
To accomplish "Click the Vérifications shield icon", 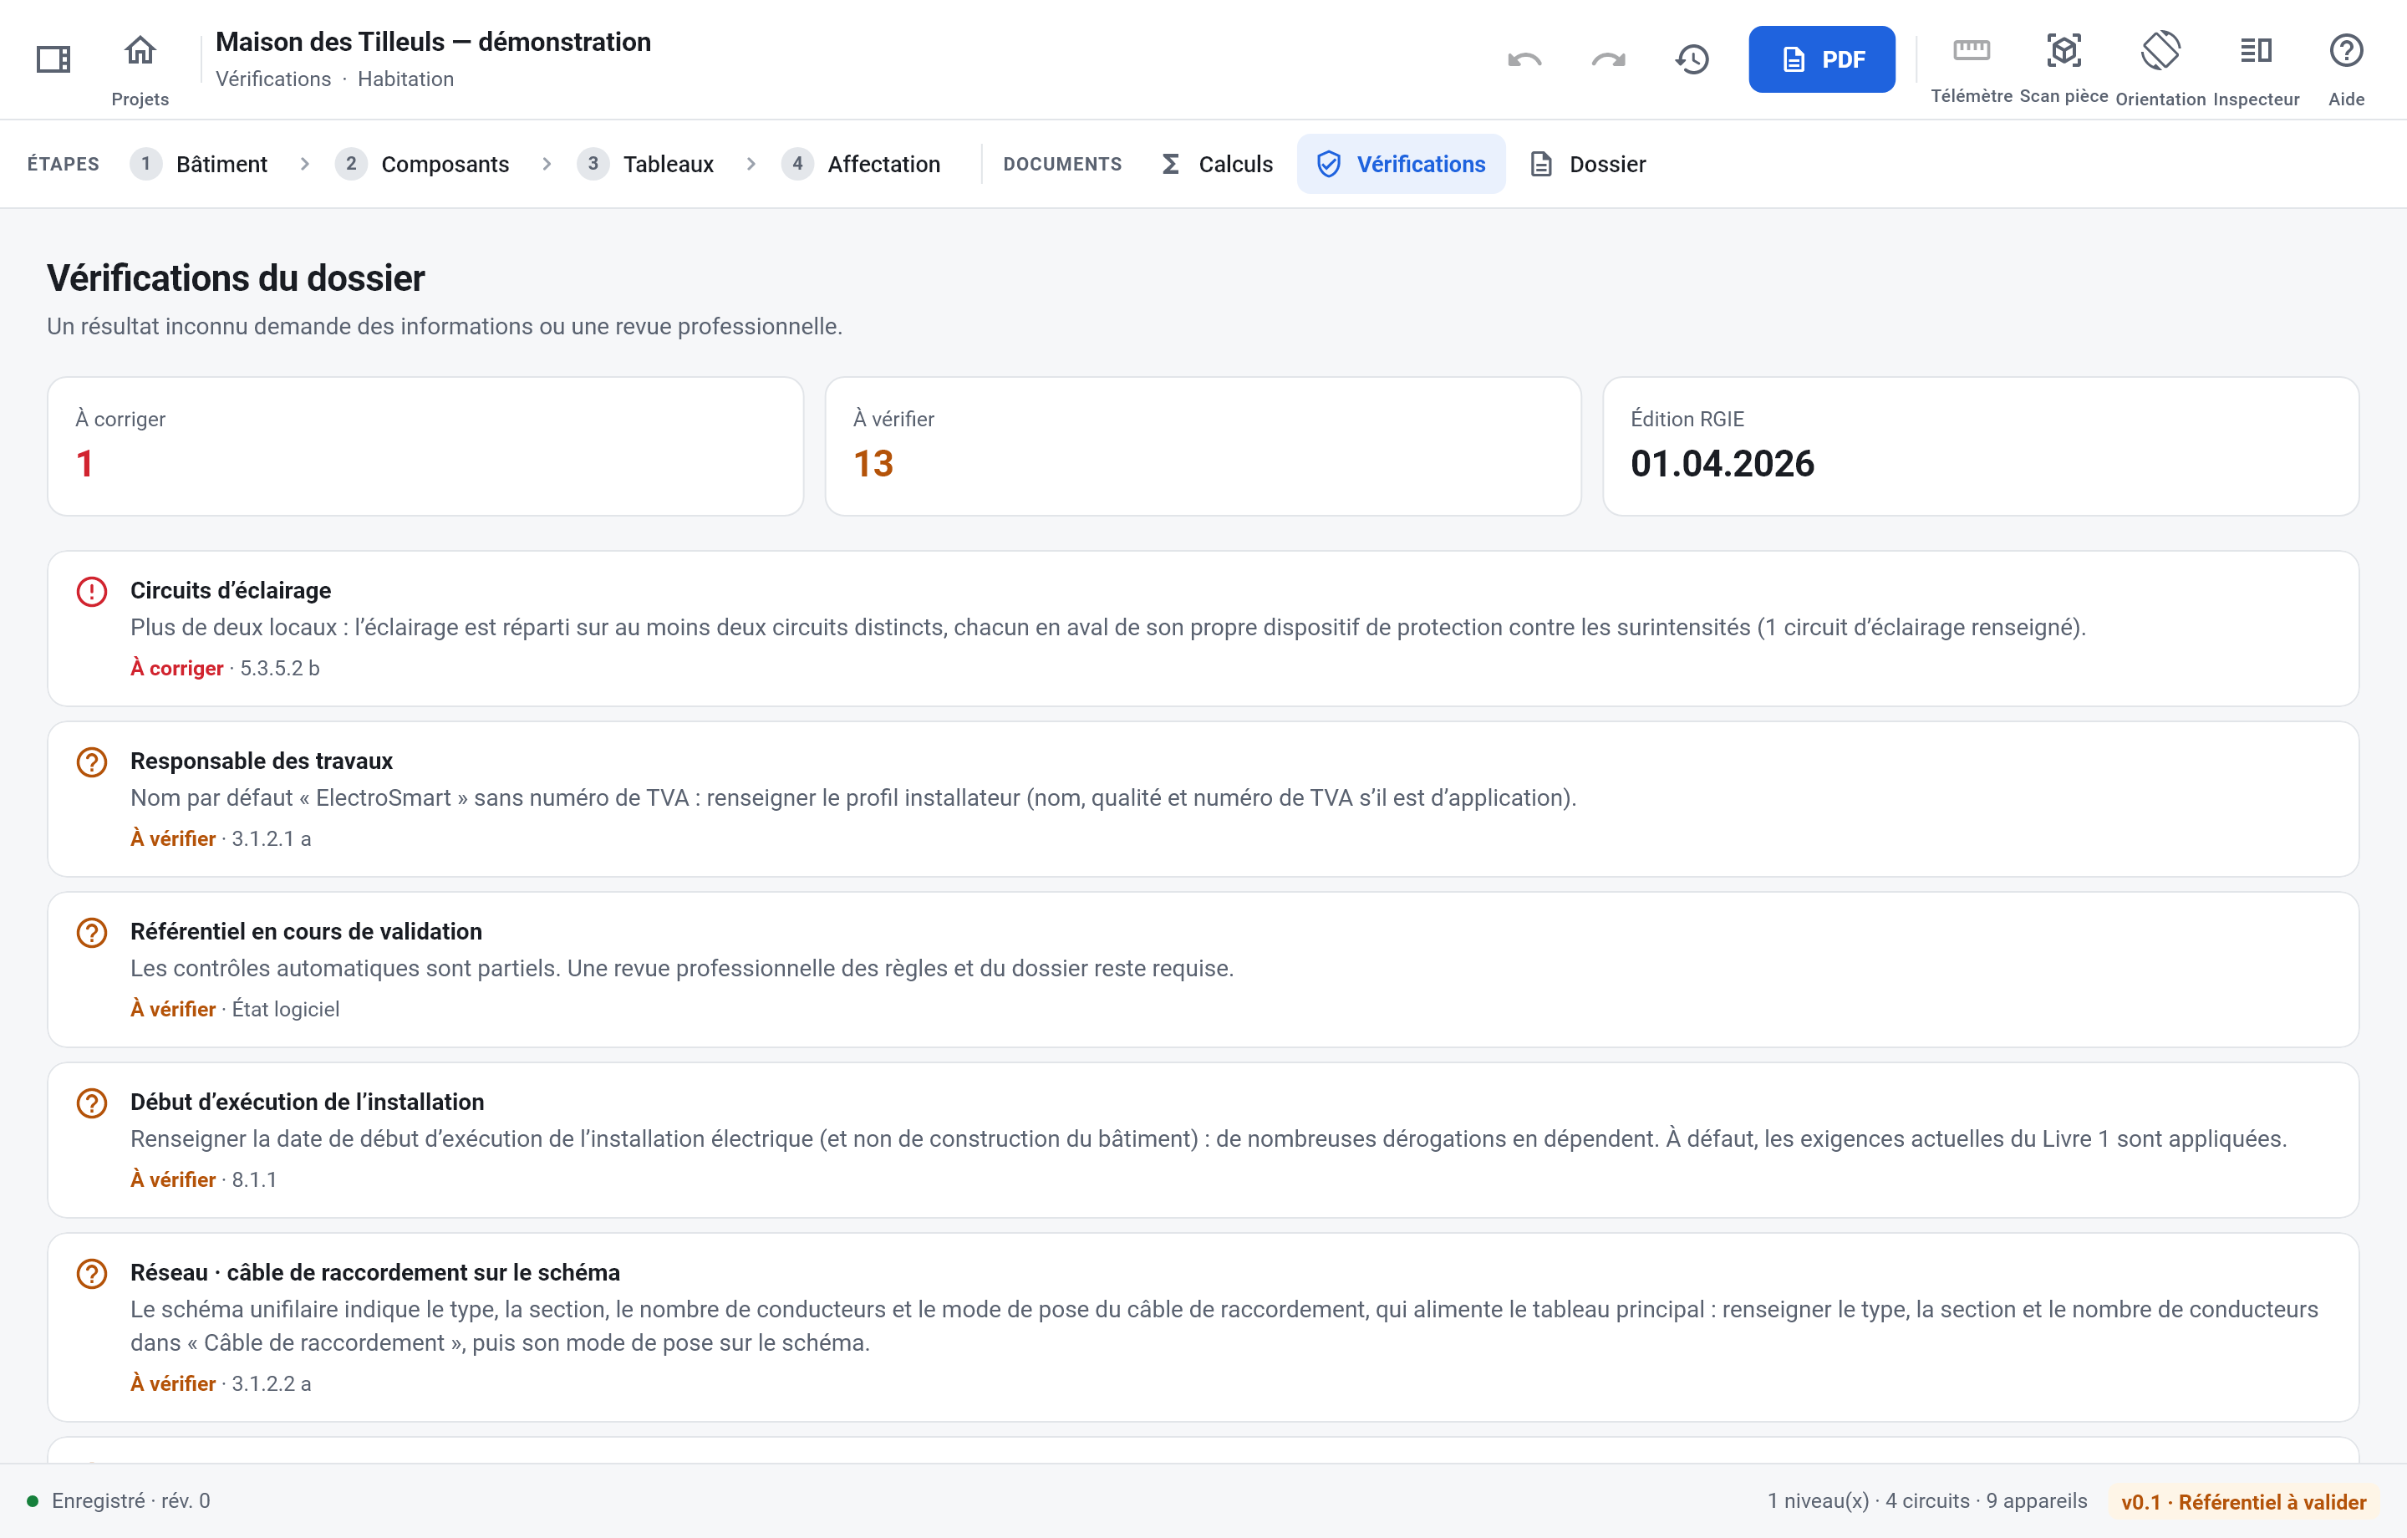I will coord(1329,164).
